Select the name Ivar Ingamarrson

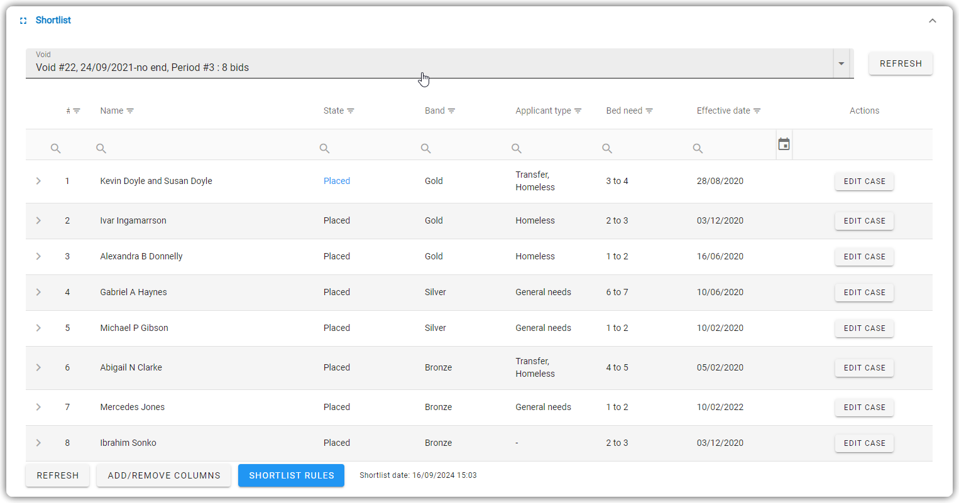click(x=133, y=220)
